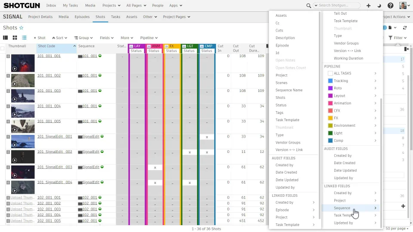Screen dimensions: 413x232
Task: Click the add Shot button
Action: tap(40, 38)
